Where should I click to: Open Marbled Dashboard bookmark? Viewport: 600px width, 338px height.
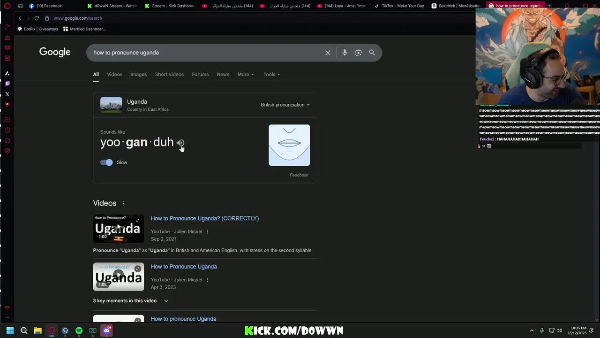click(x=85, y=29)
